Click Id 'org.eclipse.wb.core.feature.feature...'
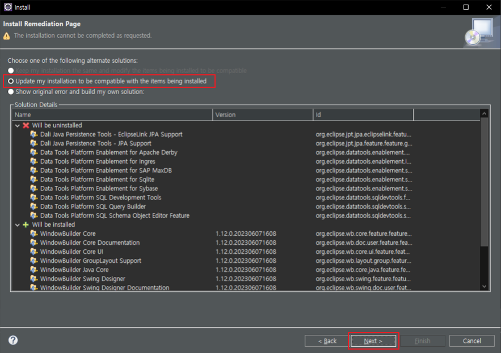This screenshot has width=501, height=353. point(364,233)
